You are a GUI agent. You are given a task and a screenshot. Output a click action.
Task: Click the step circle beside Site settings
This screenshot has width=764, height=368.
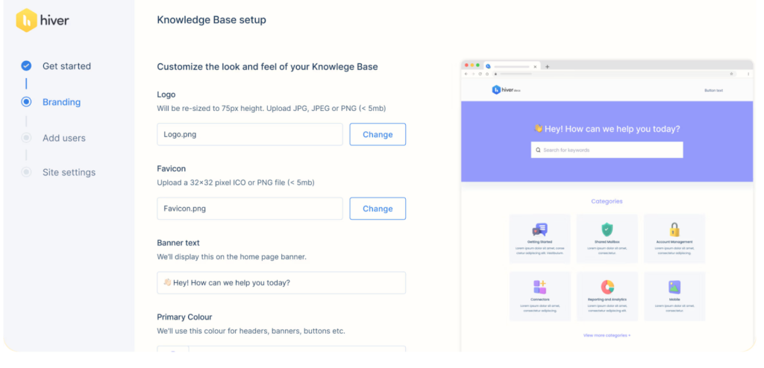[26, 172]
